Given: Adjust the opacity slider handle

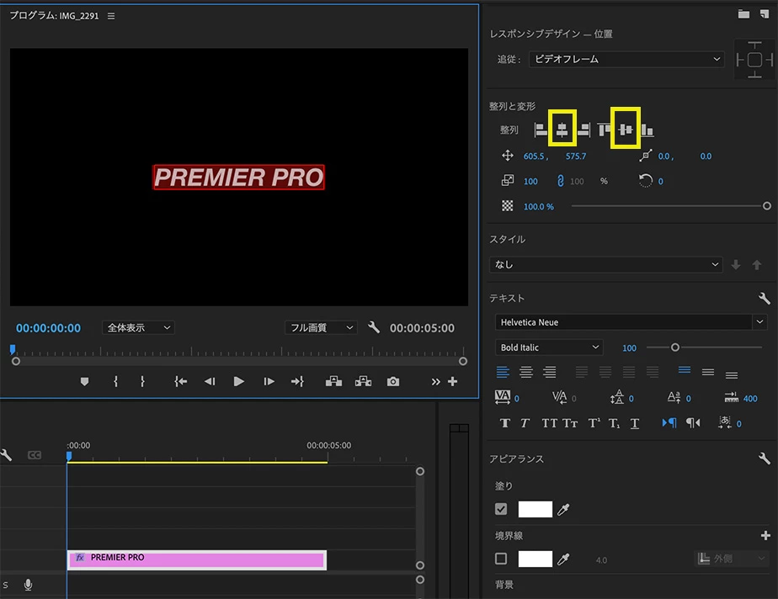Looking at the screenshot, I should click(x=766, y=206).
